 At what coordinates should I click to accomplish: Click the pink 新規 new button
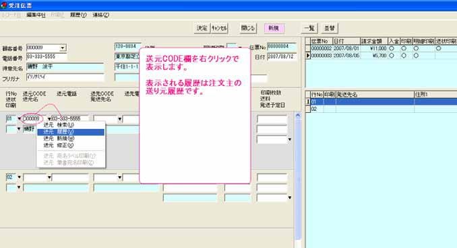click(x=274, y=28)
